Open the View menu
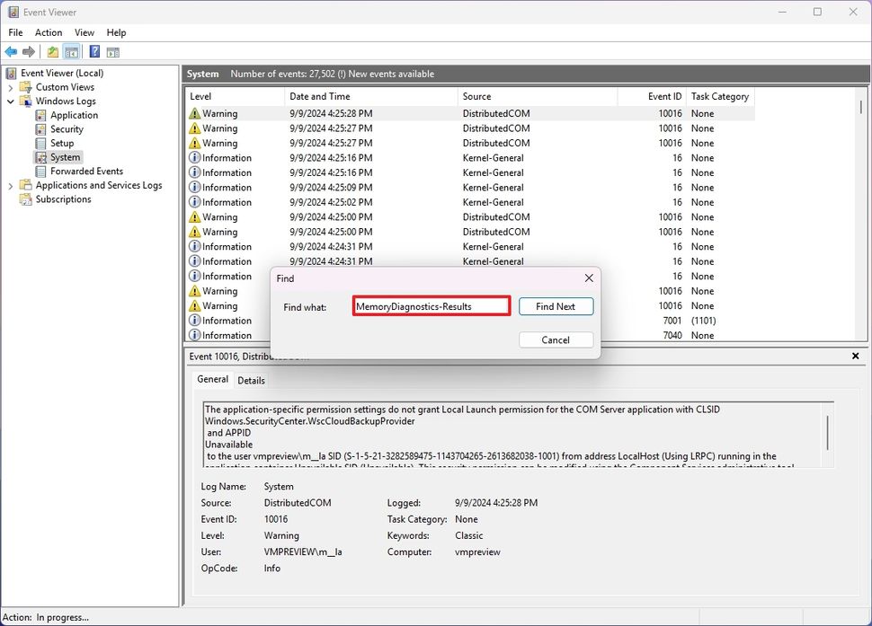This screenshot has width=872, height=626. coord(85,32)
